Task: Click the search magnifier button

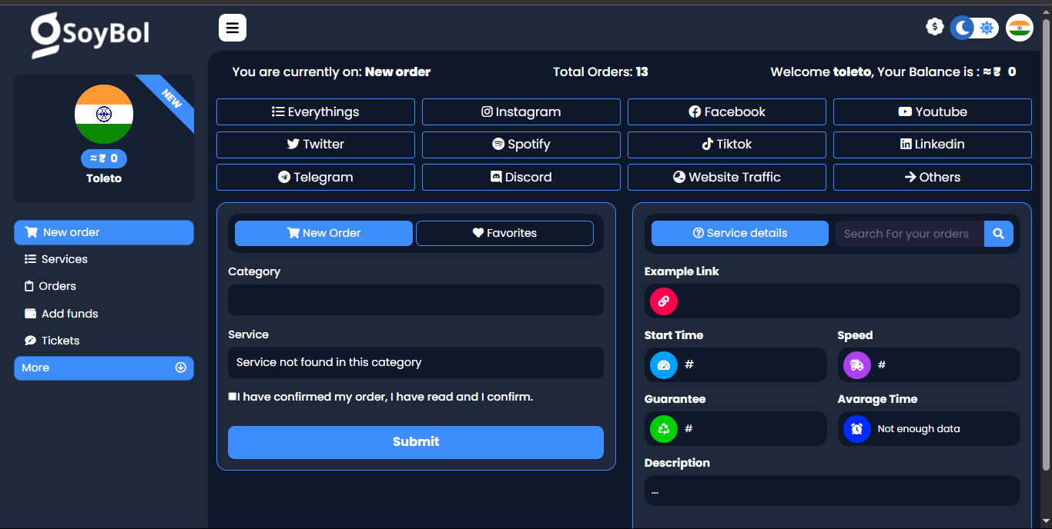Action: [x=998, y=234]
